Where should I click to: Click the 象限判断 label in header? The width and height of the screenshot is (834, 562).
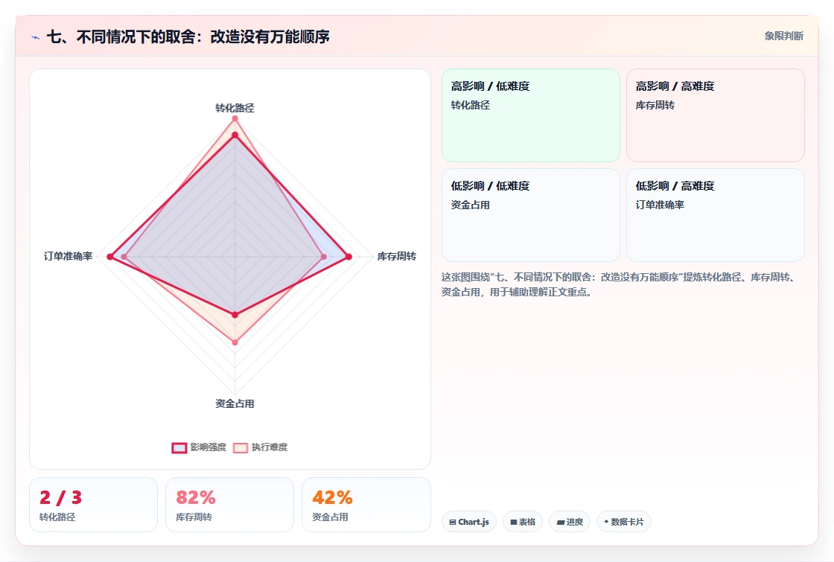coord(784,36)
